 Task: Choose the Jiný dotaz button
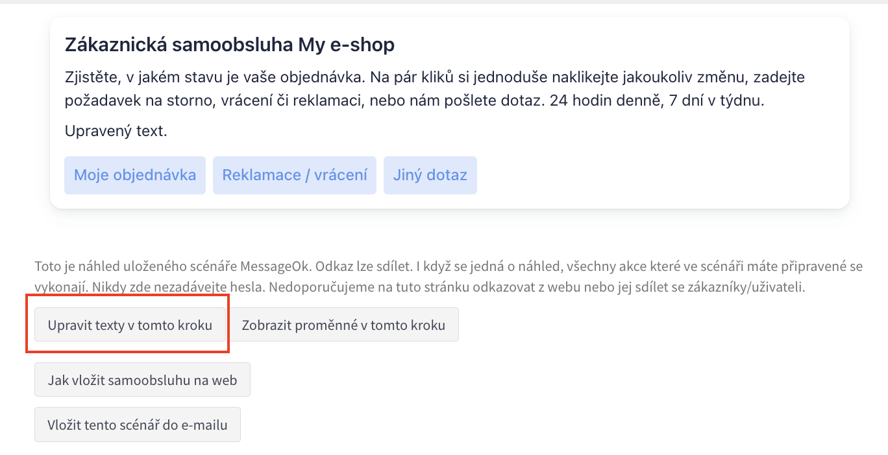click(x=430, y=175)
